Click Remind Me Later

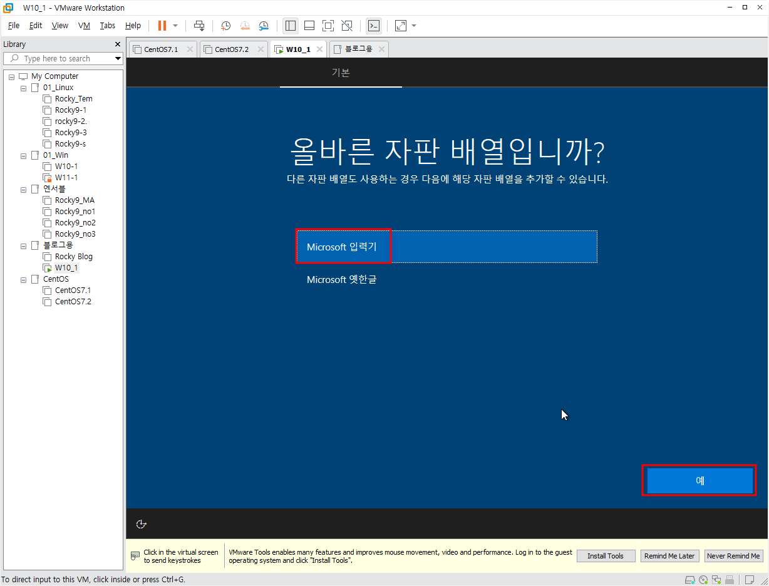point(669,556)
